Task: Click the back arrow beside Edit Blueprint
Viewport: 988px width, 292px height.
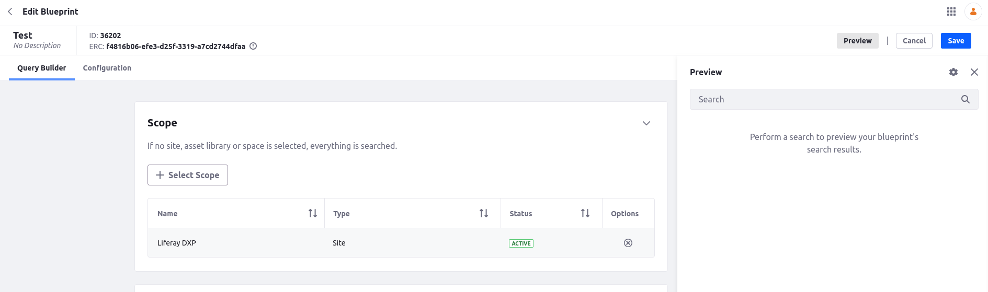Action: 10,11
